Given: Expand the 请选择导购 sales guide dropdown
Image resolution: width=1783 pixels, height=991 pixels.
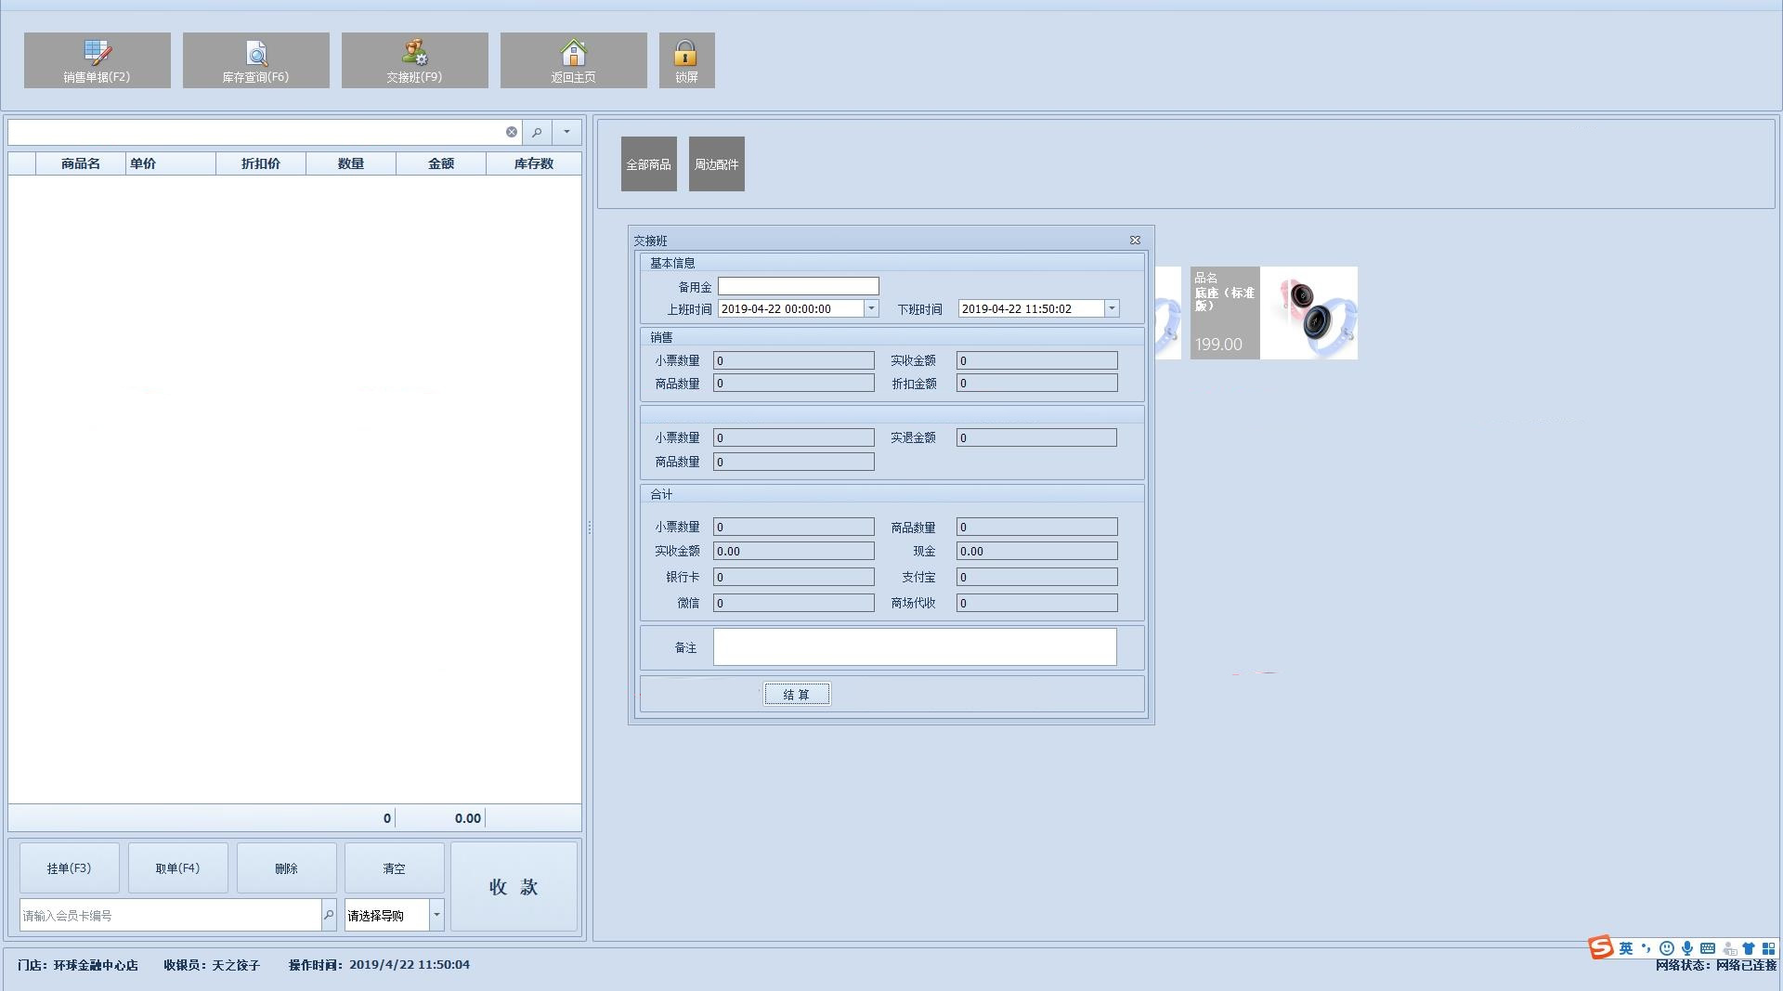Looking at the screenshot, I should (x=436, y=915).
